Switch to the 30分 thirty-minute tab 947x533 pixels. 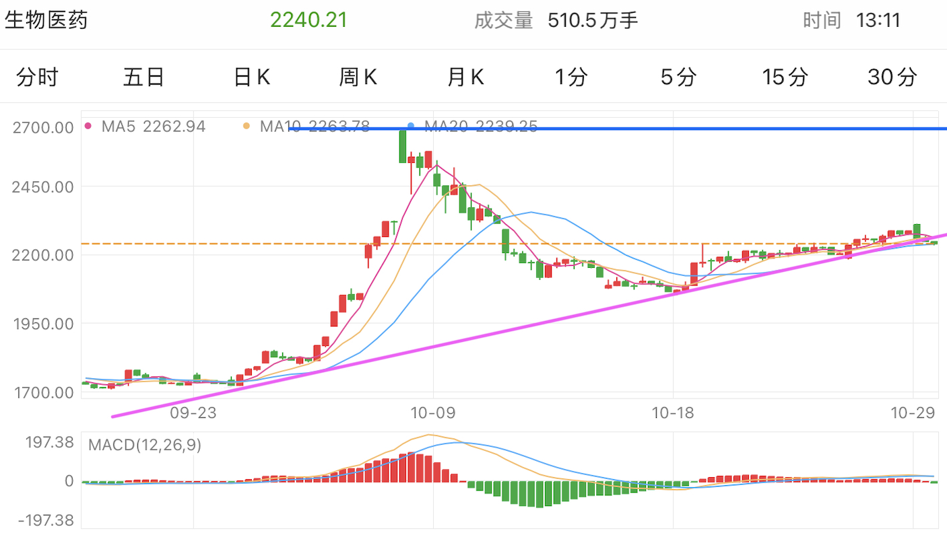point(892,77)
